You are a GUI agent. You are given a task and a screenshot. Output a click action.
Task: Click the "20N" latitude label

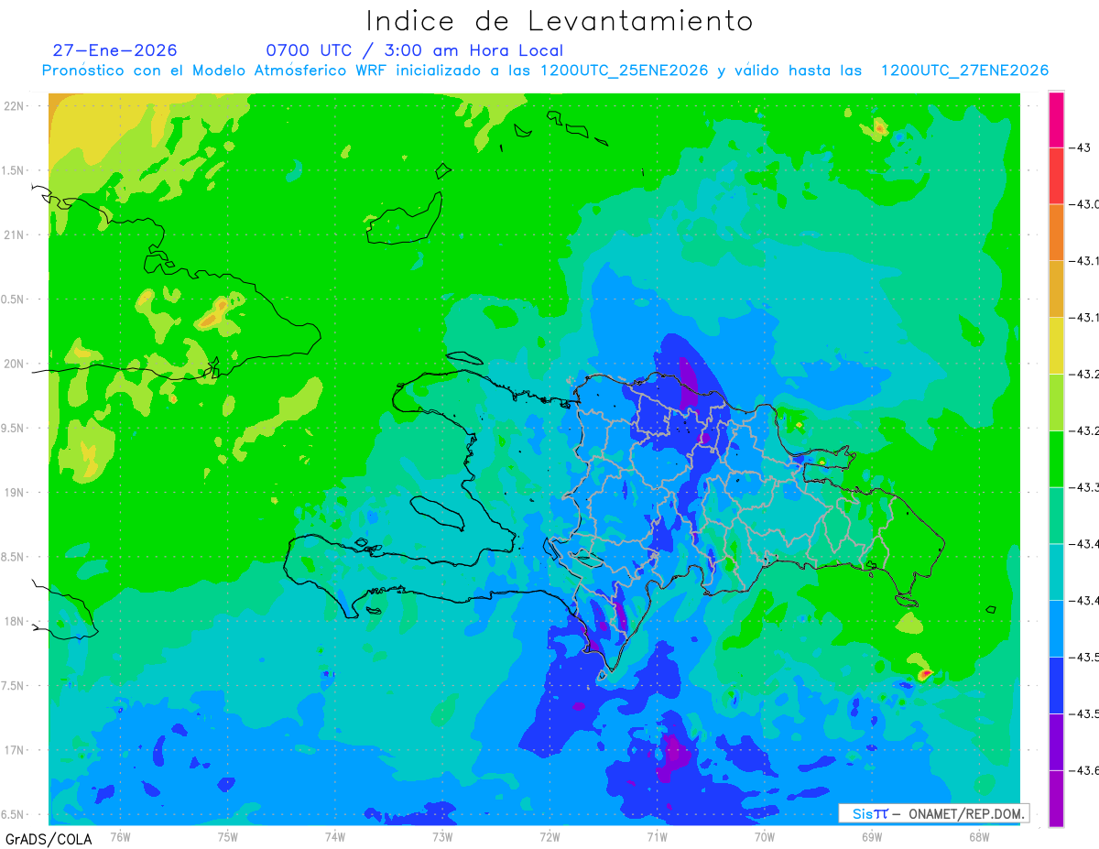[x=14, y=364]
